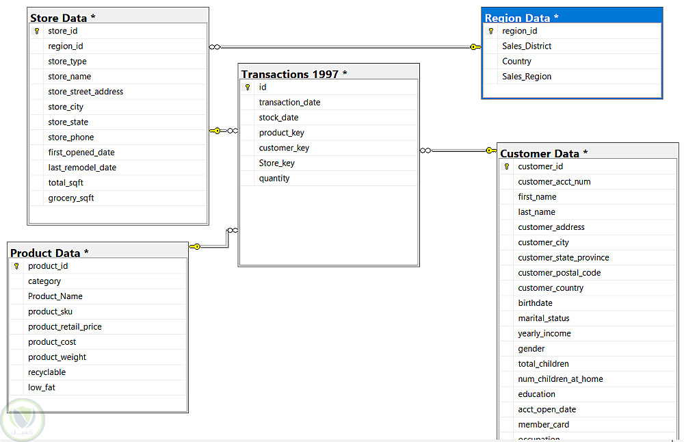Select the store_id column row
684x442 pixels.
pos(118,31)
